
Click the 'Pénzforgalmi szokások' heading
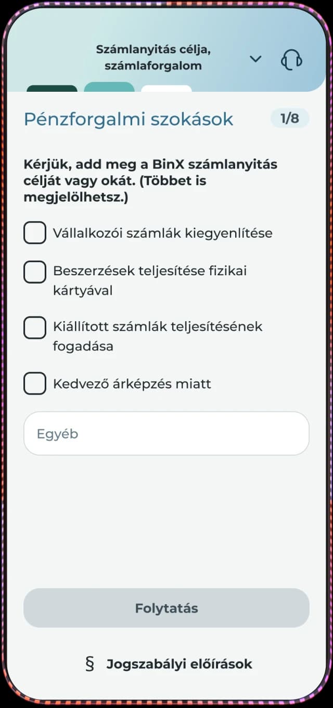tap(129, 119)
